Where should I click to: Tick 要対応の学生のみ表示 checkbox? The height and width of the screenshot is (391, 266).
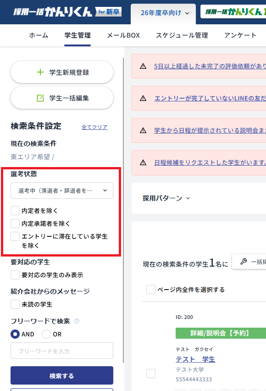[15, 275]
